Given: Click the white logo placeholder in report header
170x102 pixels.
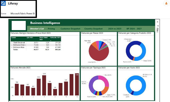Looking at the screenshot, I should (x=19, y=25).
